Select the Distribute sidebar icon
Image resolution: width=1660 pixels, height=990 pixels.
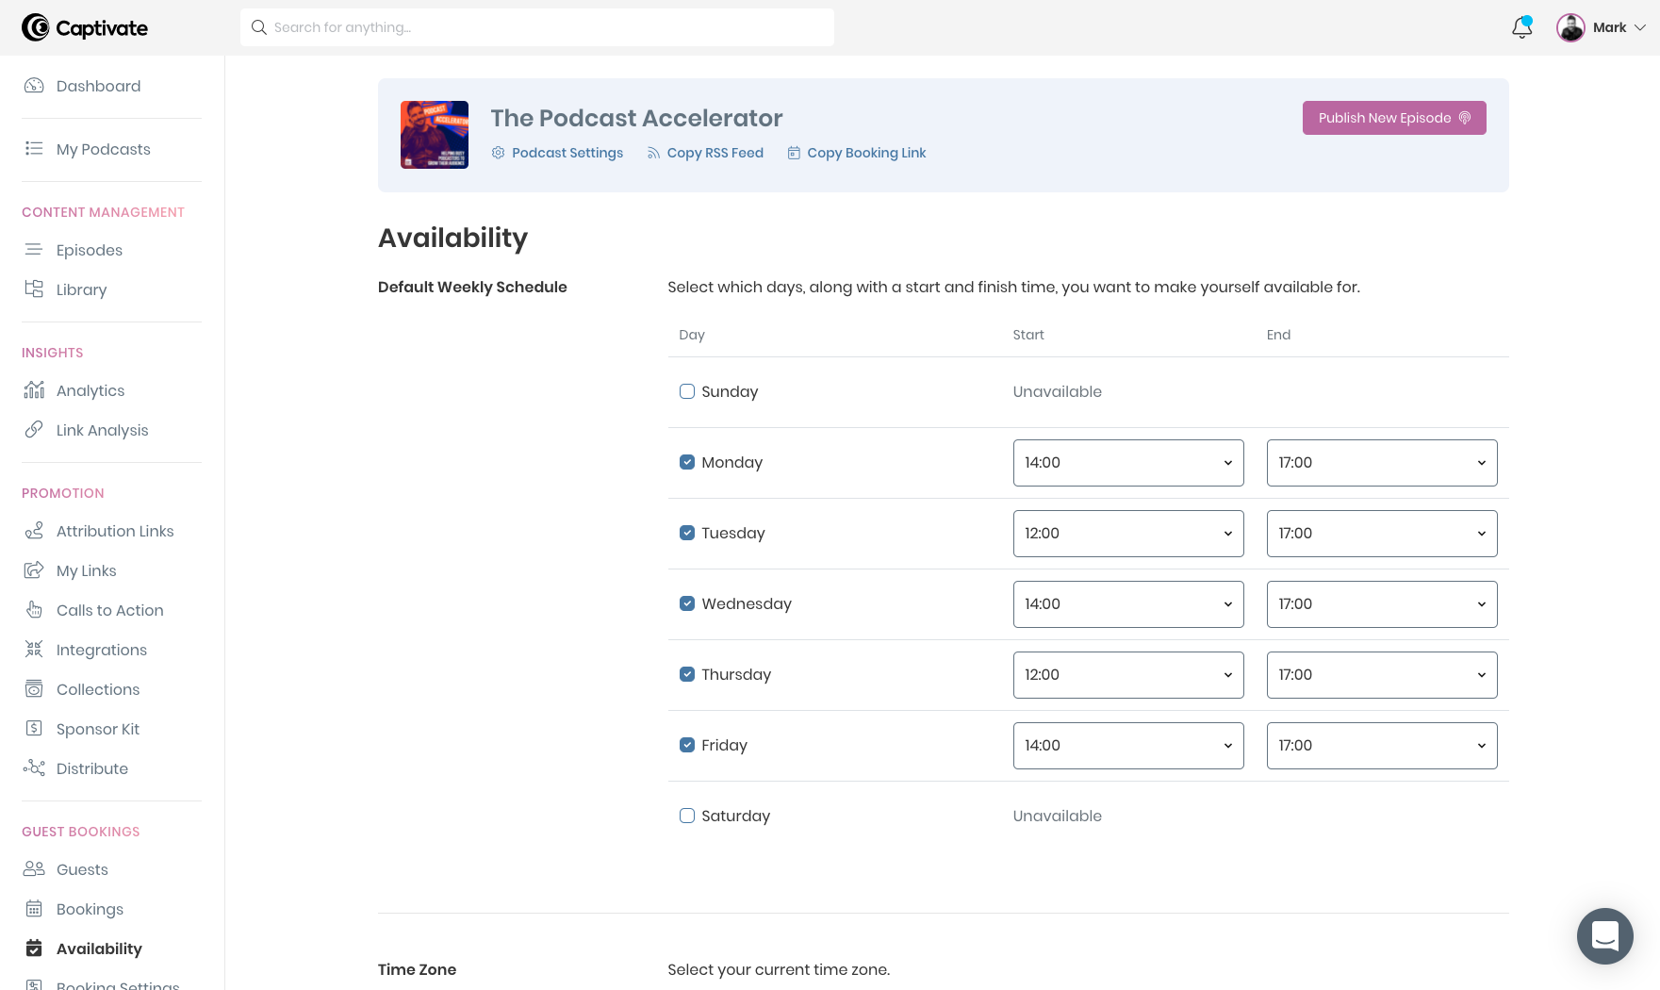coord(34,767)
